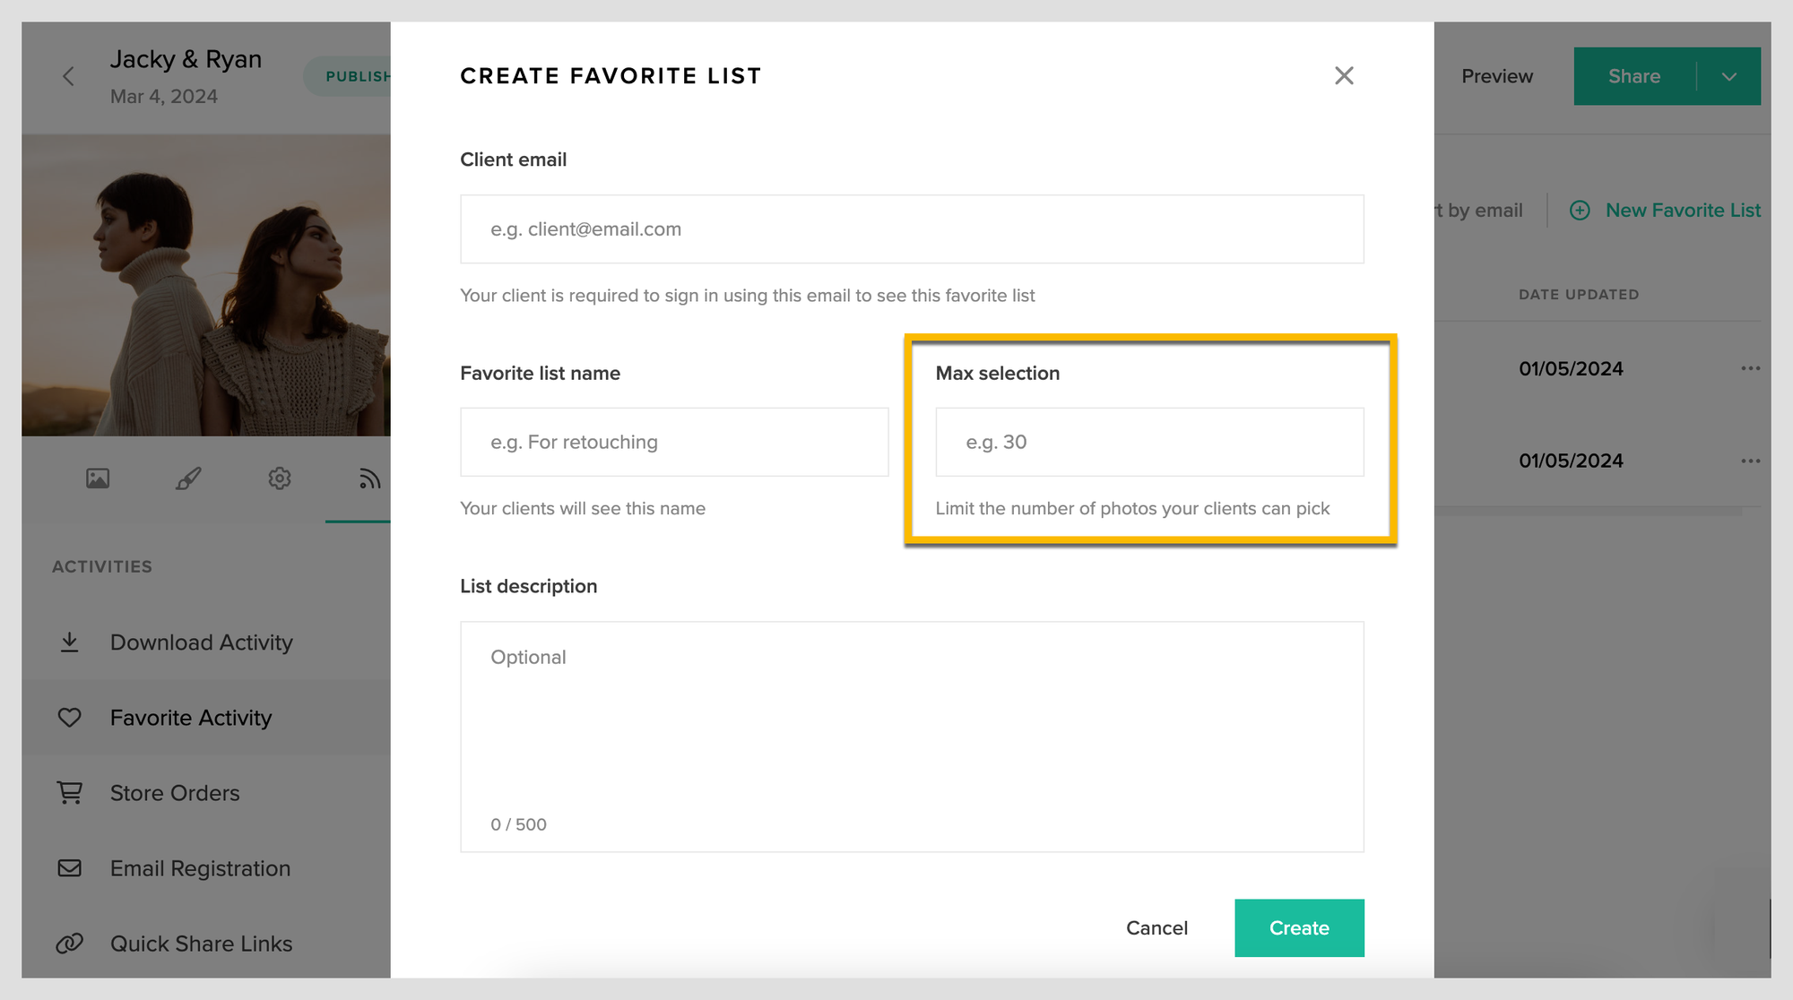The height and width of the screenshot is (1000, 1793).
Task: Open the settings gear tab icon
Action: point(279,478)
